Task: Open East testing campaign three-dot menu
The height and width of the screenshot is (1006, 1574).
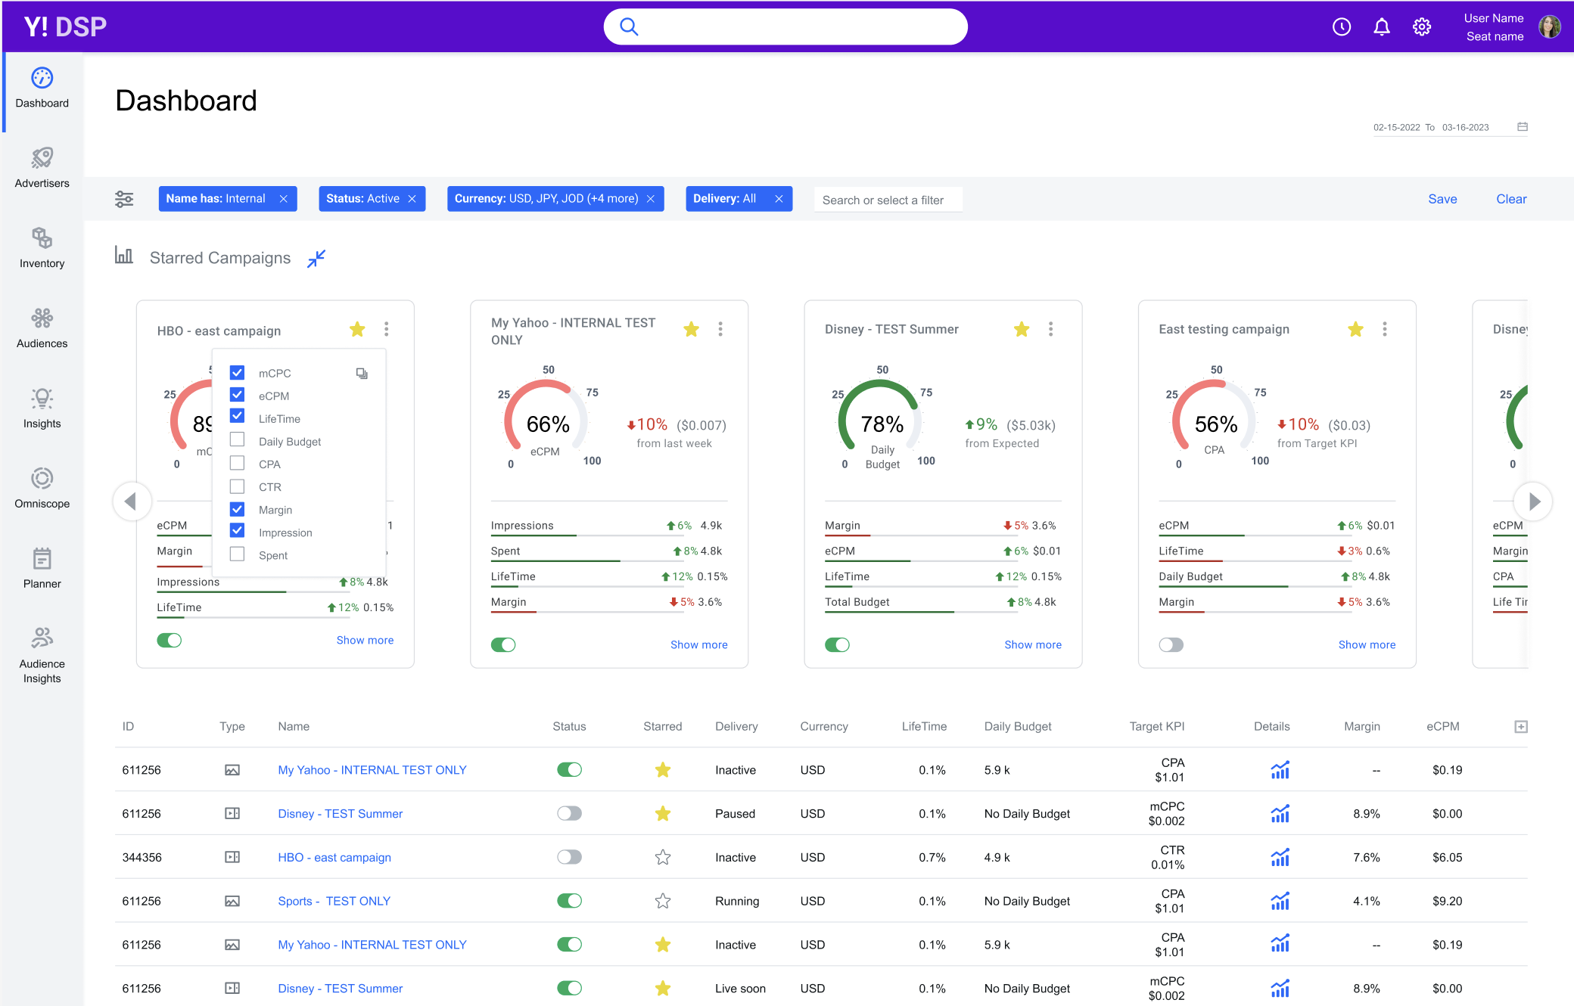Action: pos(1385,329)
